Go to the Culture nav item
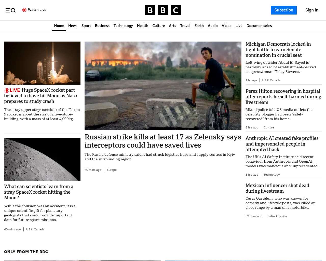 click(158, 26)
